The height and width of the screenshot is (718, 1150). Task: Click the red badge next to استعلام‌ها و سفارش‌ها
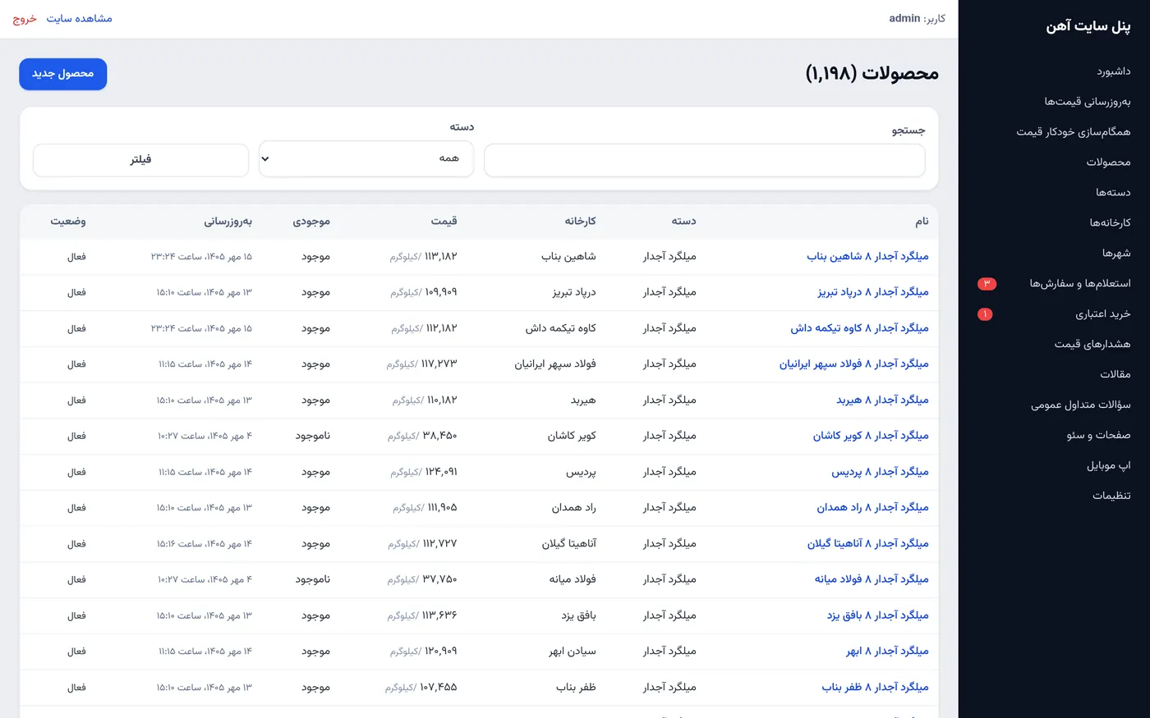[987, 284]
